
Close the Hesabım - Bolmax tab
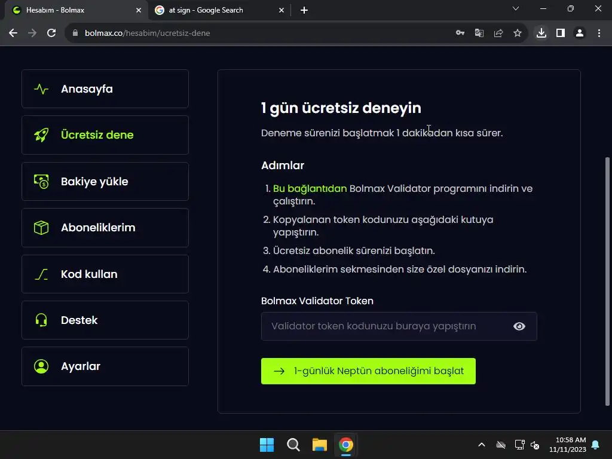139,10
